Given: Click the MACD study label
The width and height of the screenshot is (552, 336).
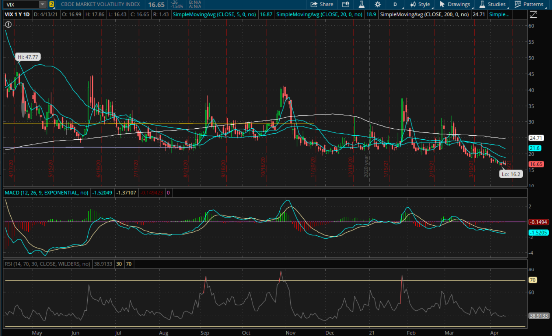Looking at the screenshot, I should [46, 193].
